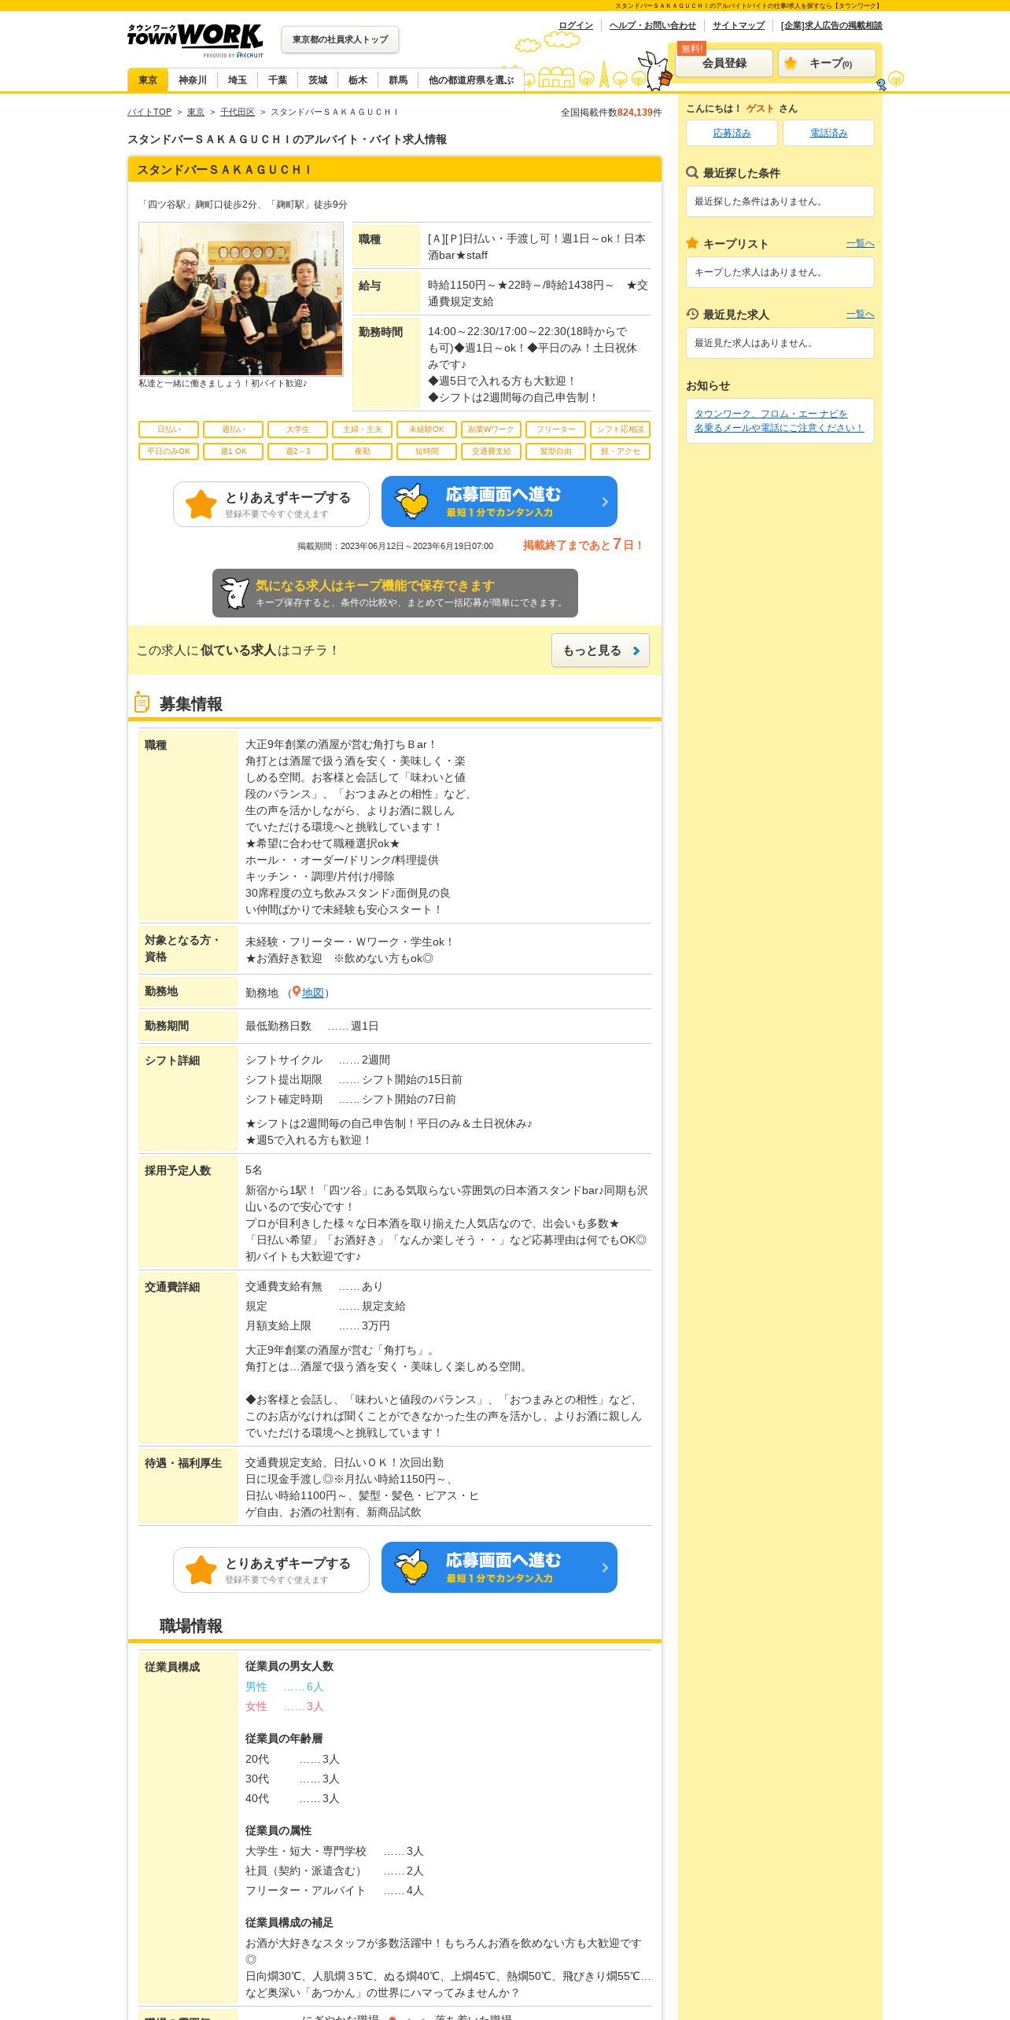Click the orange star icon on the lower Keep button

[x=201, y=1570]
